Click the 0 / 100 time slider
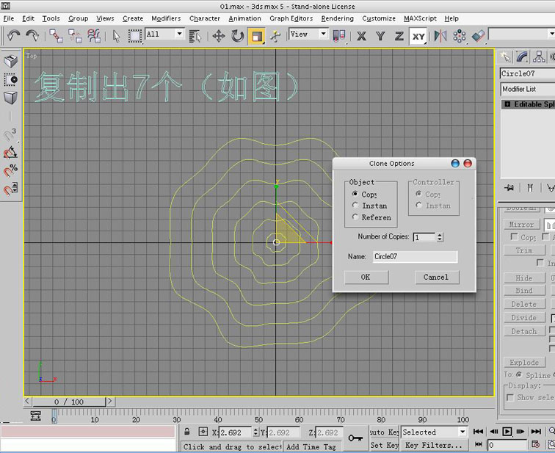Image resolution: width=555 pixels, height=453 pixels. tap(69, 402)
